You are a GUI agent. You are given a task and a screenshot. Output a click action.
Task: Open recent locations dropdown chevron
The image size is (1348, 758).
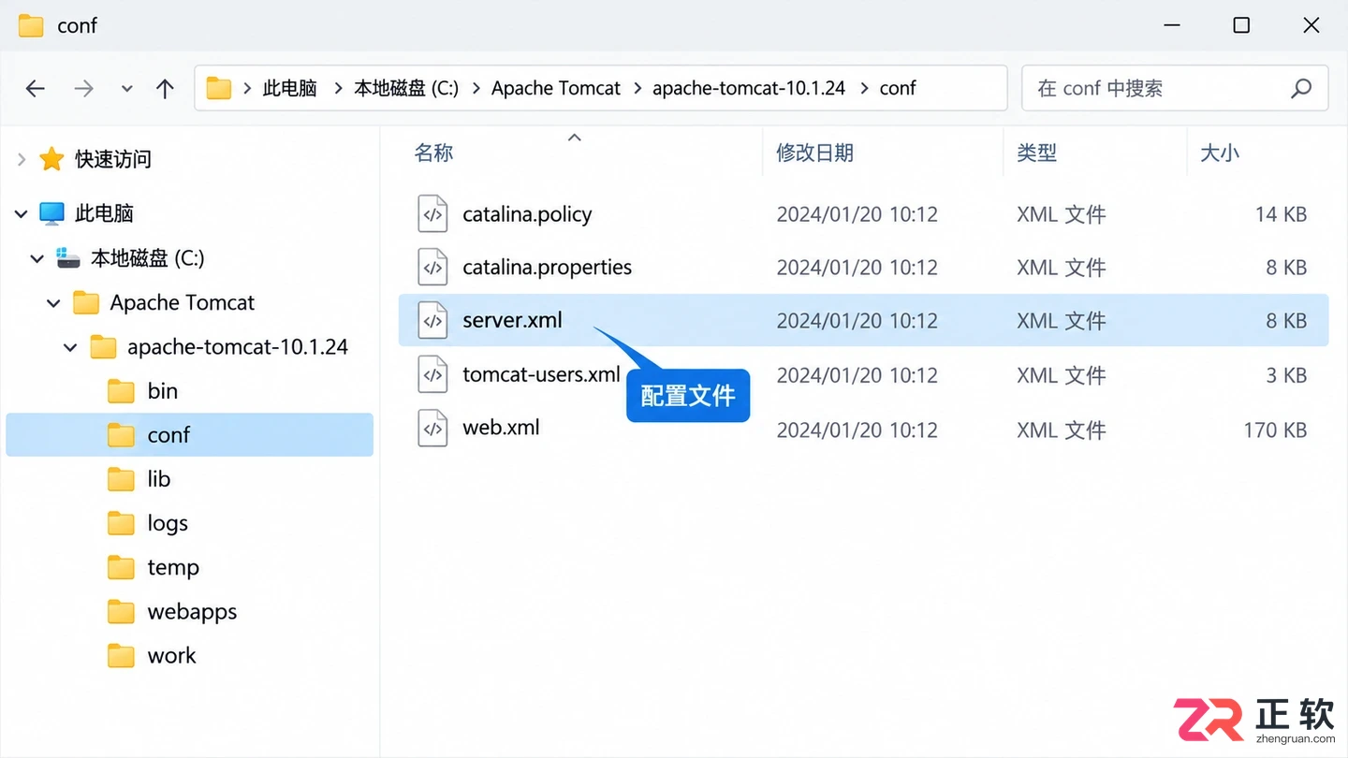click(x=126, y=89)
